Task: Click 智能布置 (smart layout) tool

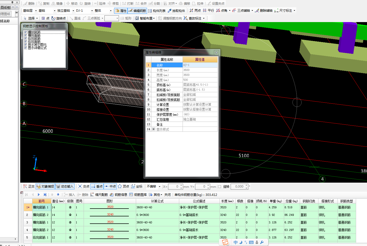Action: [144, 18]
